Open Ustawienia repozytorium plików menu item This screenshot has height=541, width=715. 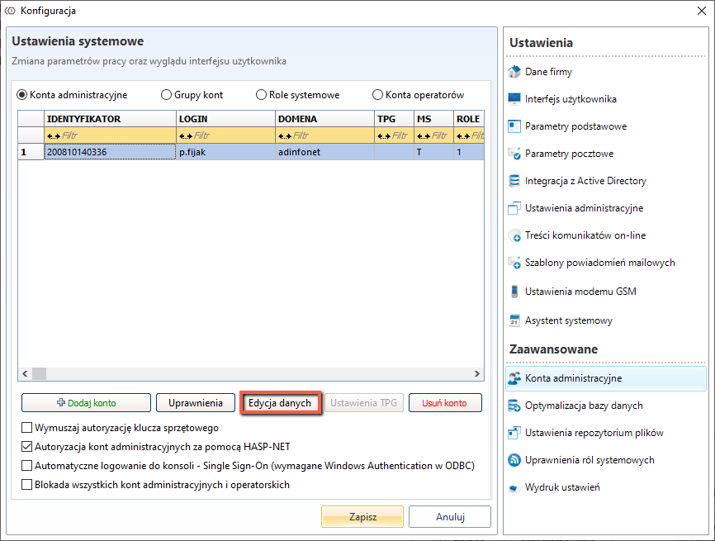[594, 433]
